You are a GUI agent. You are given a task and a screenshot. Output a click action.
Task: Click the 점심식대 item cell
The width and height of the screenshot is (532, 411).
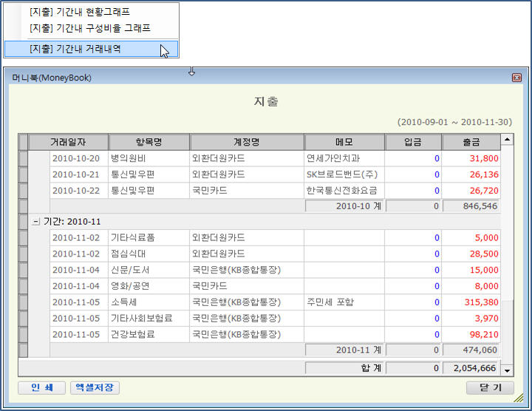coord(149,254)
